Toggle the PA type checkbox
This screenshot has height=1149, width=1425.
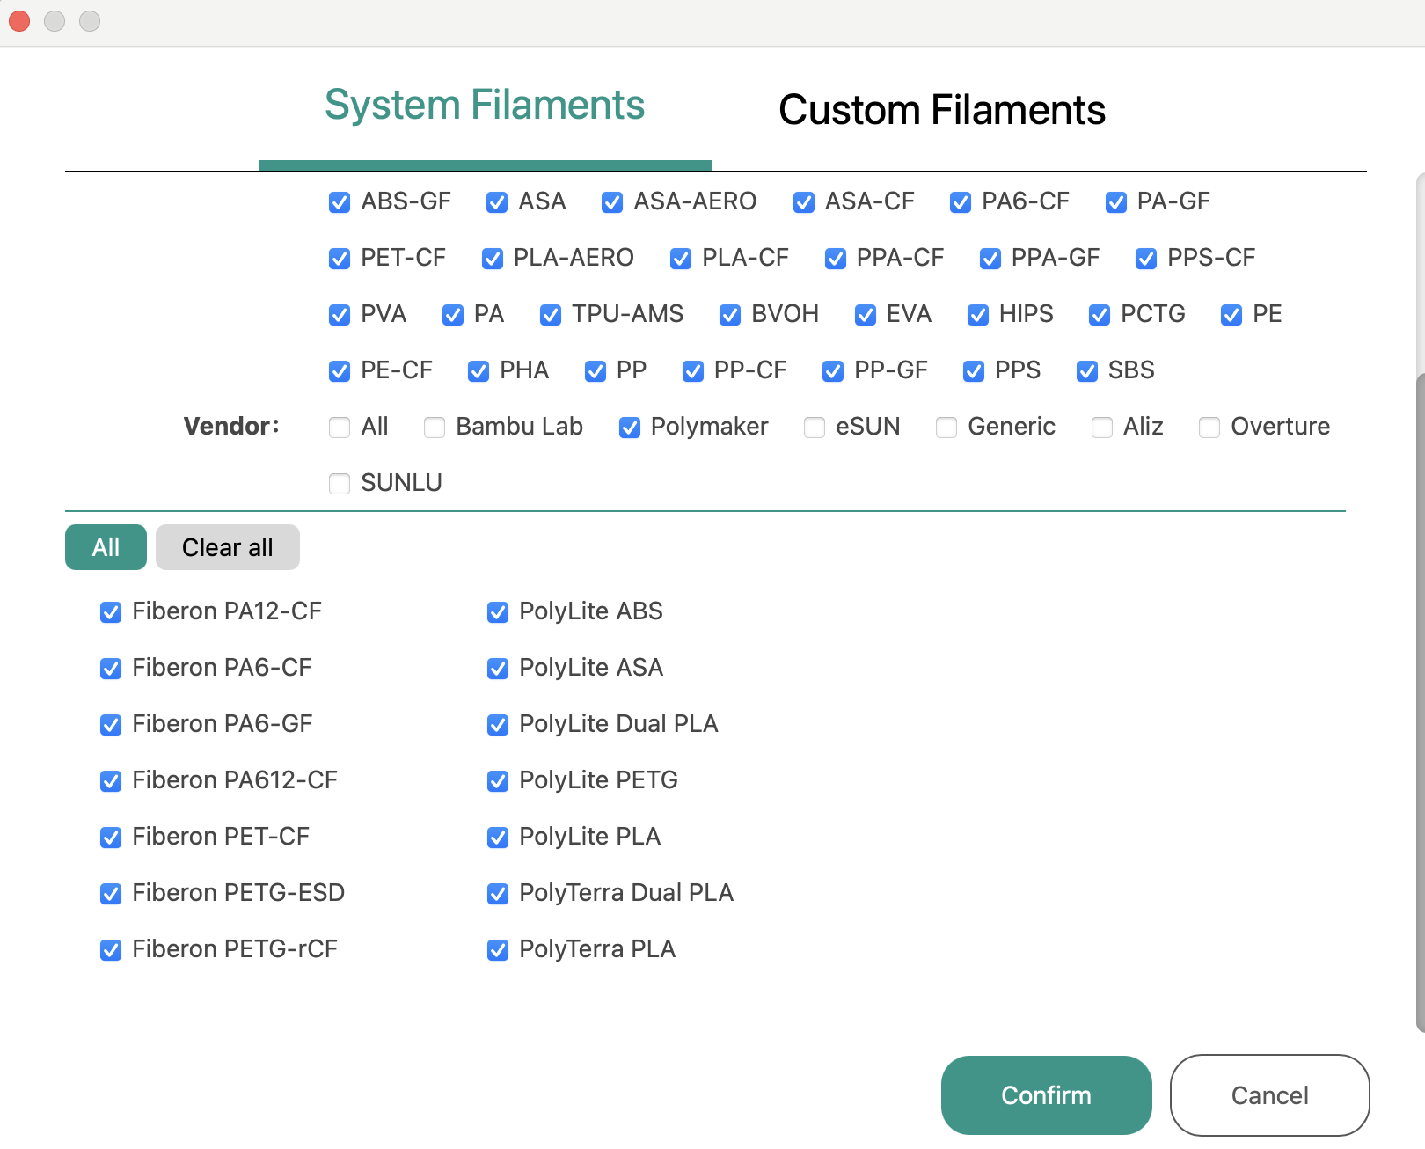click(453, 315)
